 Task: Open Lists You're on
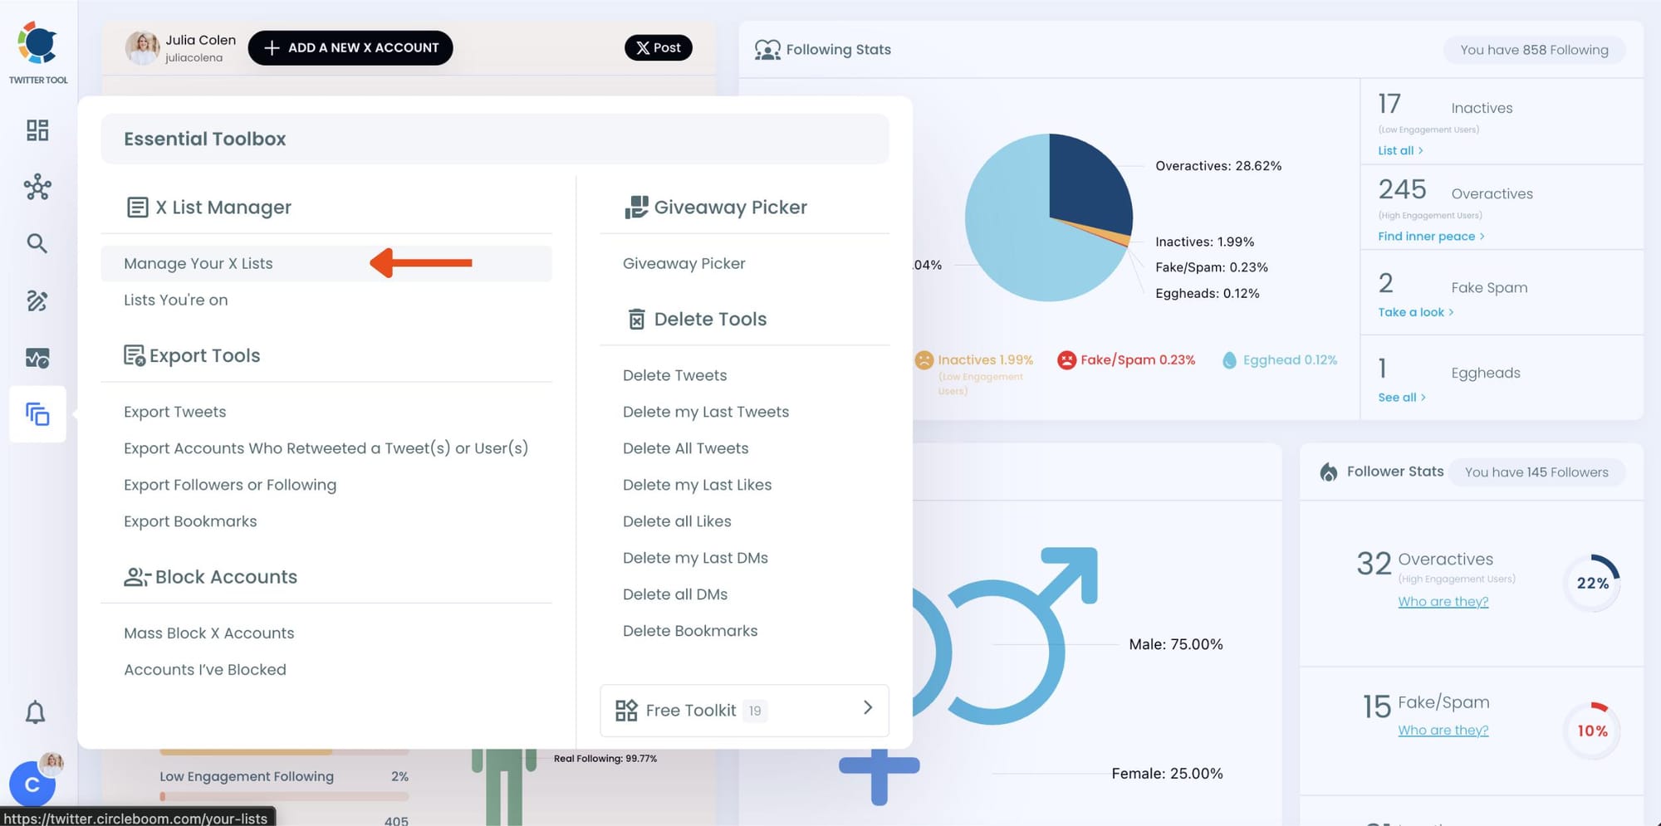176,301
